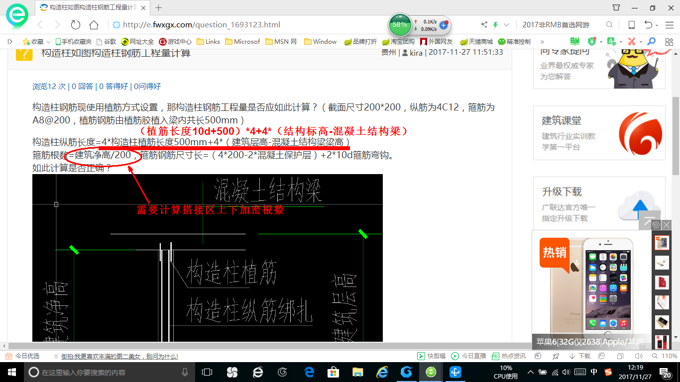Open 谷歌 bookmark
The width and height of the screenshot is (680, 382).
tap(106, 42)
